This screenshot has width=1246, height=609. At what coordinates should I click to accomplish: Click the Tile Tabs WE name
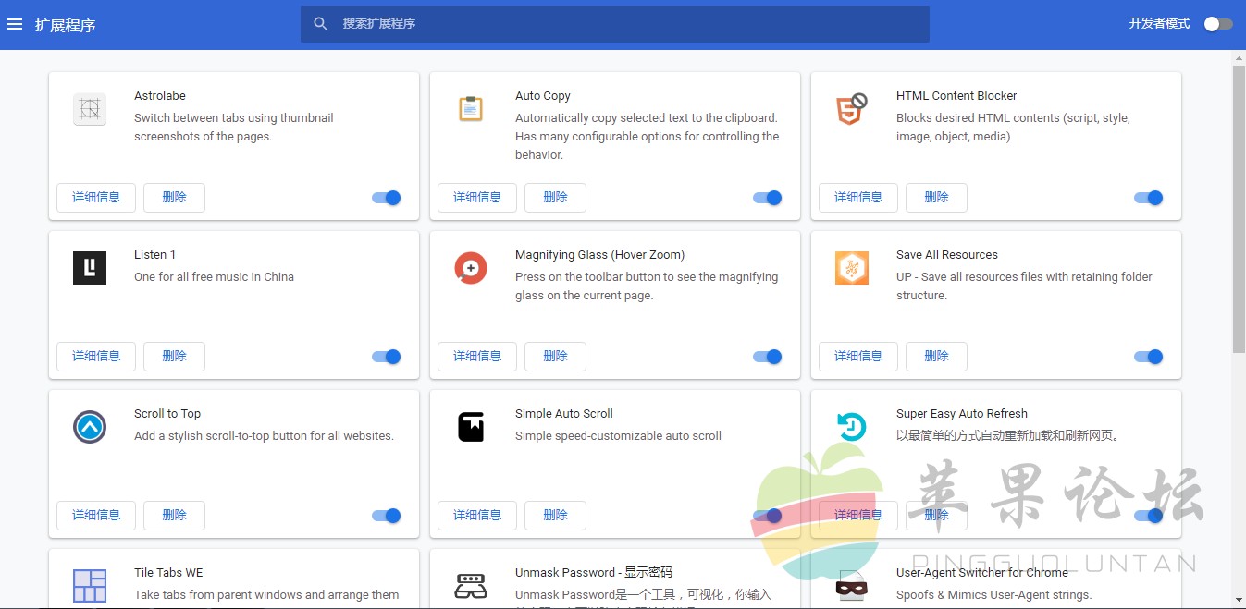click(168, 573)
